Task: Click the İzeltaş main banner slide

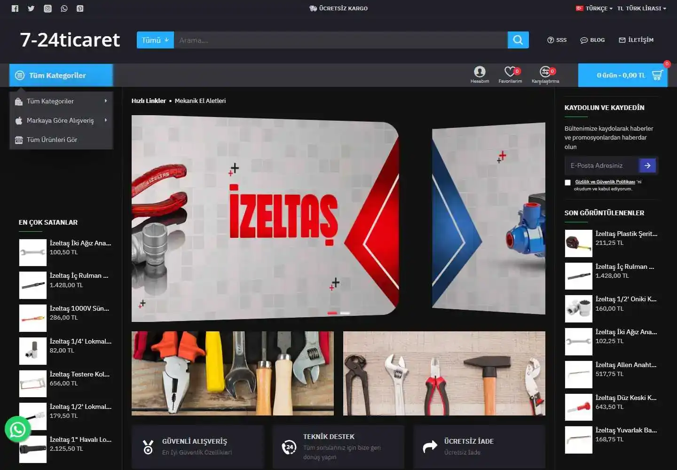Action: (265, 219)
